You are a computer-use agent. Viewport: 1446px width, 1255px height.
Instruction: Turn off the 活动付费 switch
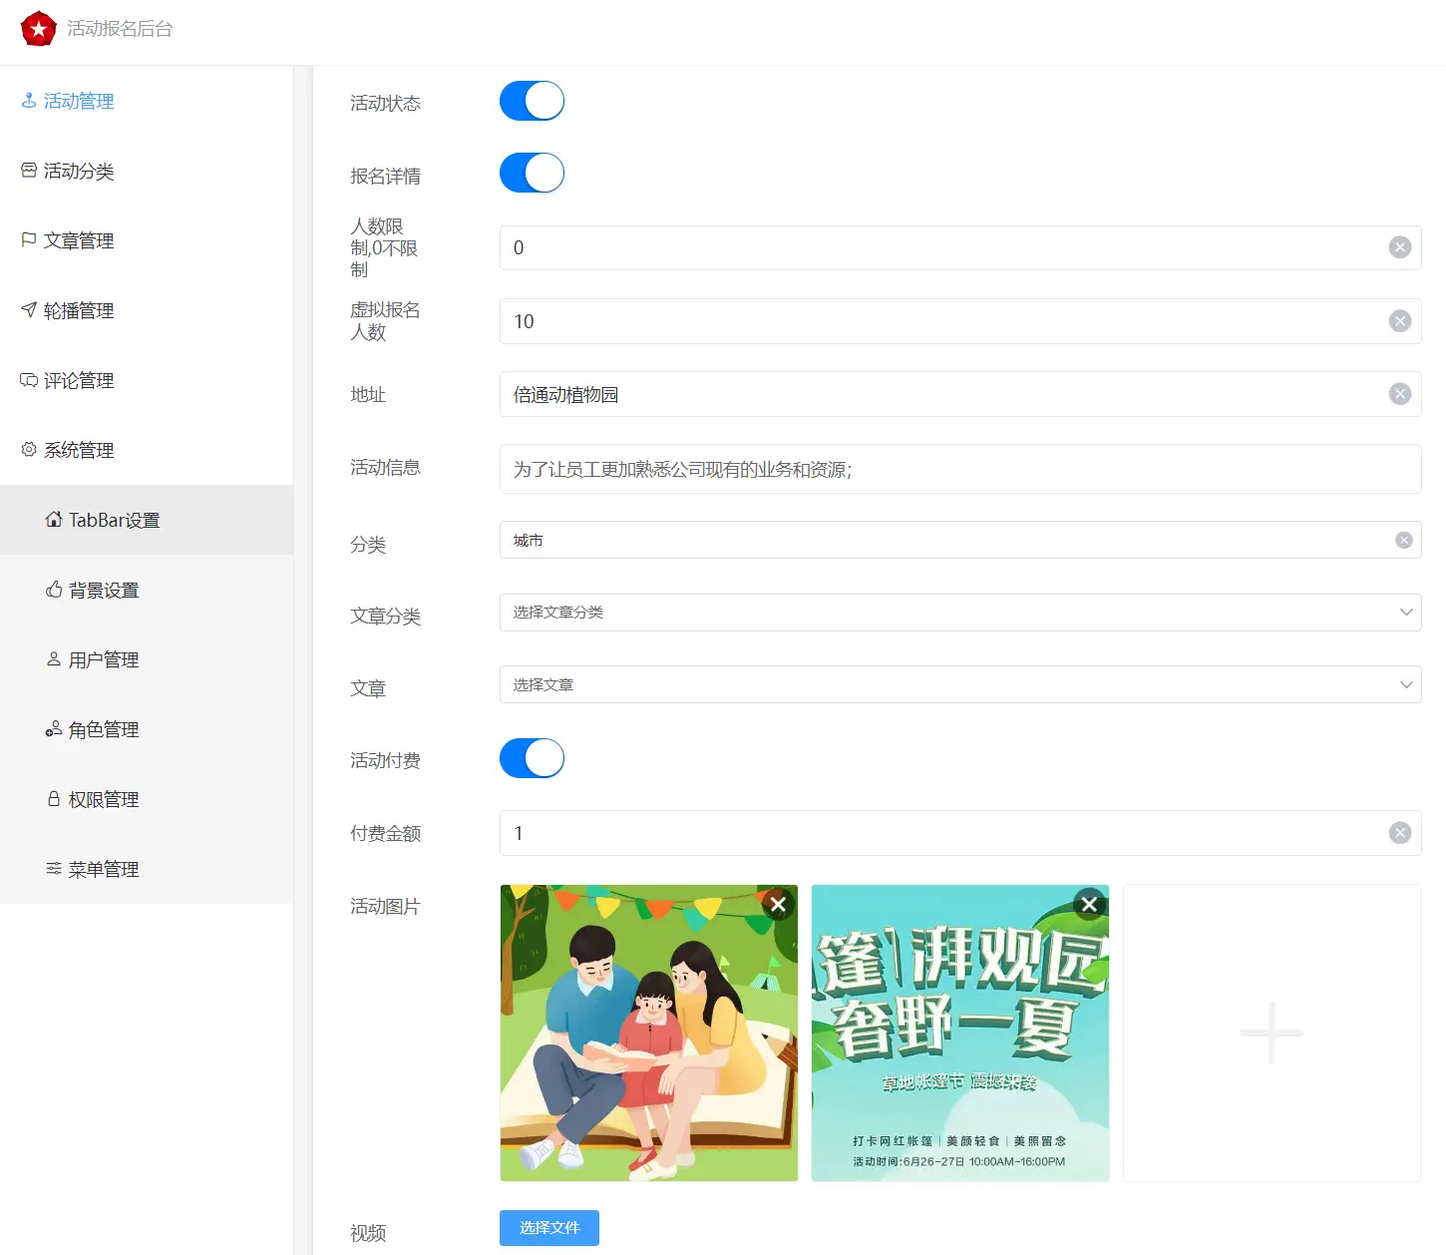pyautogui.click(x=532, y=758)
